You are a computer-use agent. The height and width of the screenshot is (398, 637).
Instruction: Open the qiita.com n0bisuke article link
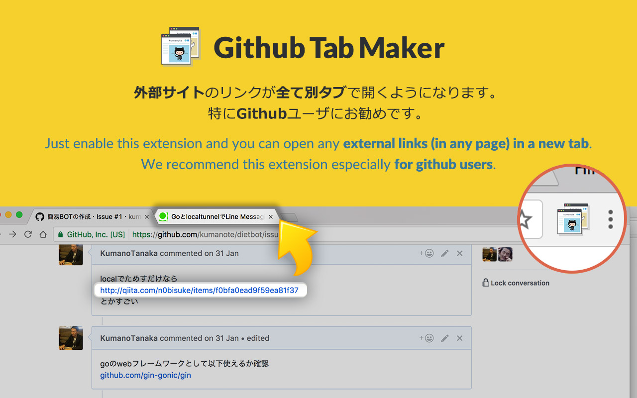tap(199, 291)
